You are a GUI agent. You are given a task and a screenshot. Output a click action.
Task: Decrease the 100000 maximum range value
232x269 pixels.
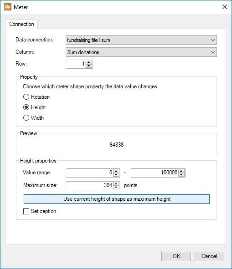click(x=181, y=175)
